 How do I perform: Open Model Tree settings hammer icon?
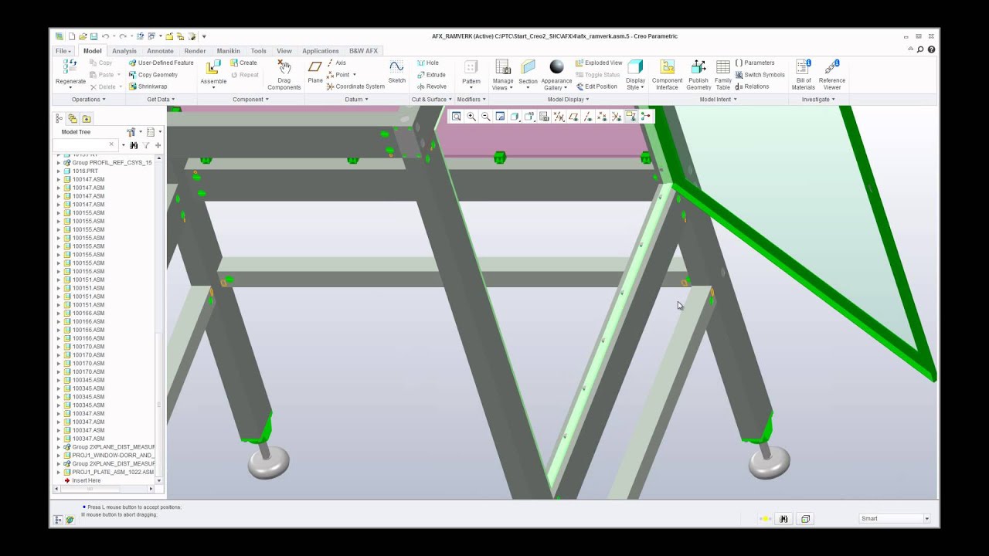pyautogui.click(x=131, y=132)
